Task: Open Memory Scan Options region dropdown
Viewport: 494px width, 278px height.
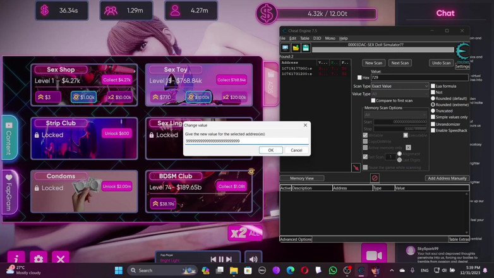Action: pos(395,115)
